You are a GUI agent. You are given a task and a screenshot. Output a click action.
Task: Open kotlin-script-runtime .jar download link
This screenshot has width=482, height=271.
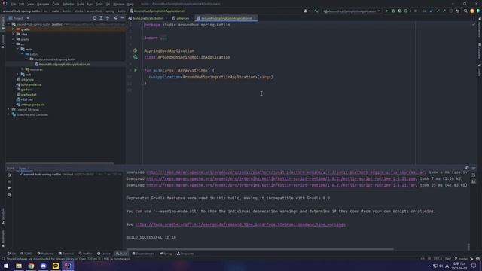point(281,185)
